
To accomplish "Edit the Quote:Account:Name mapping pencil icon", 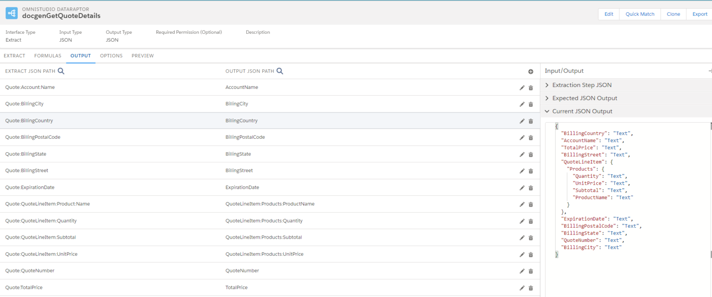I will [522, 87].
